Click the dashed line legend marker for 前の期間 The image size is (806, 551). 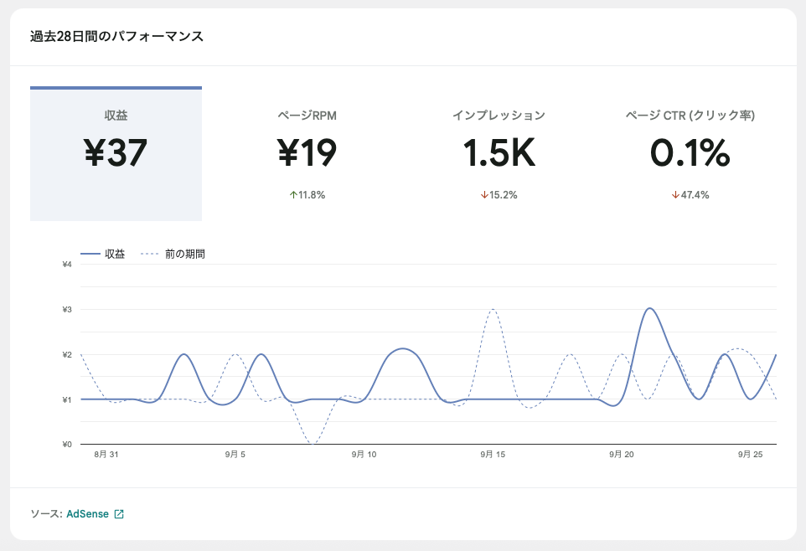point(149,255)
